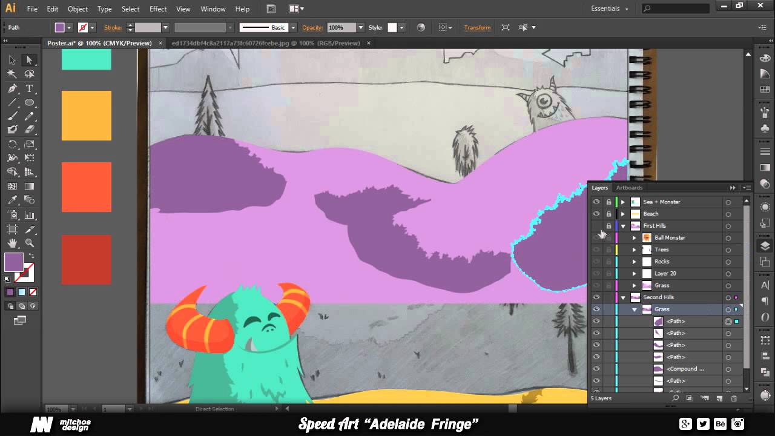775x436 pixels.
Task: Select the Pen tool
Action: [x=12, y=88]
